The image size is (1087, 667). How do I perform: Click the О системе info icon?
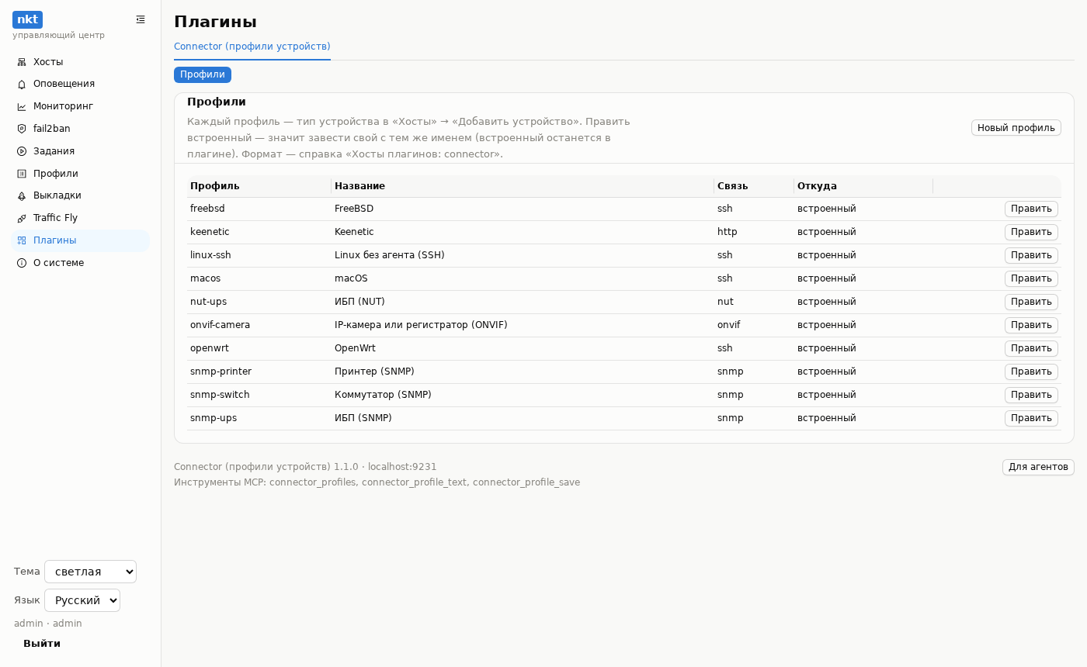[x=22, y=263]
